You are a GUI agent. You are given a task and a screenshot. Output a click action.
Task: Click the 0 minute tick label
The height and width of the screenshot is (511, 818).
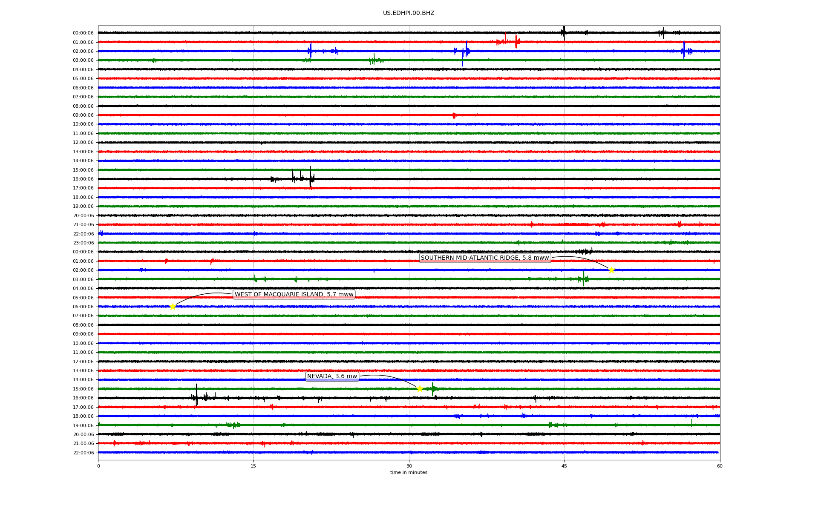[98, 466]
